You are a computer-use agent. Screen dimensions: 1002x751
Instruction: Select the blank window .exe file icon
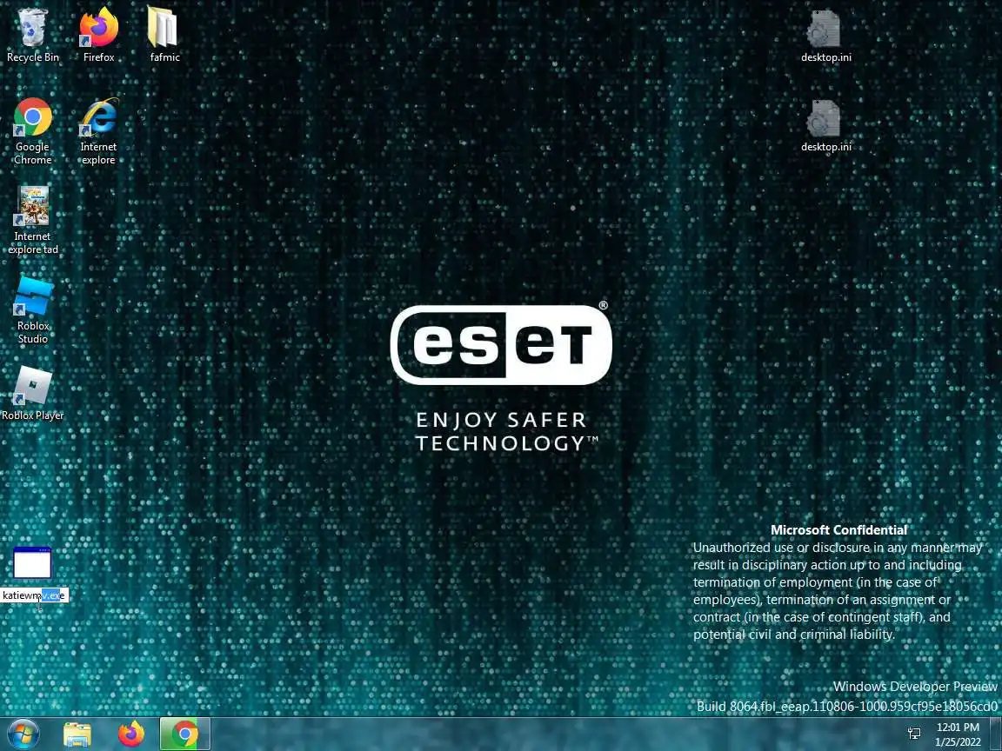[32, 562]
